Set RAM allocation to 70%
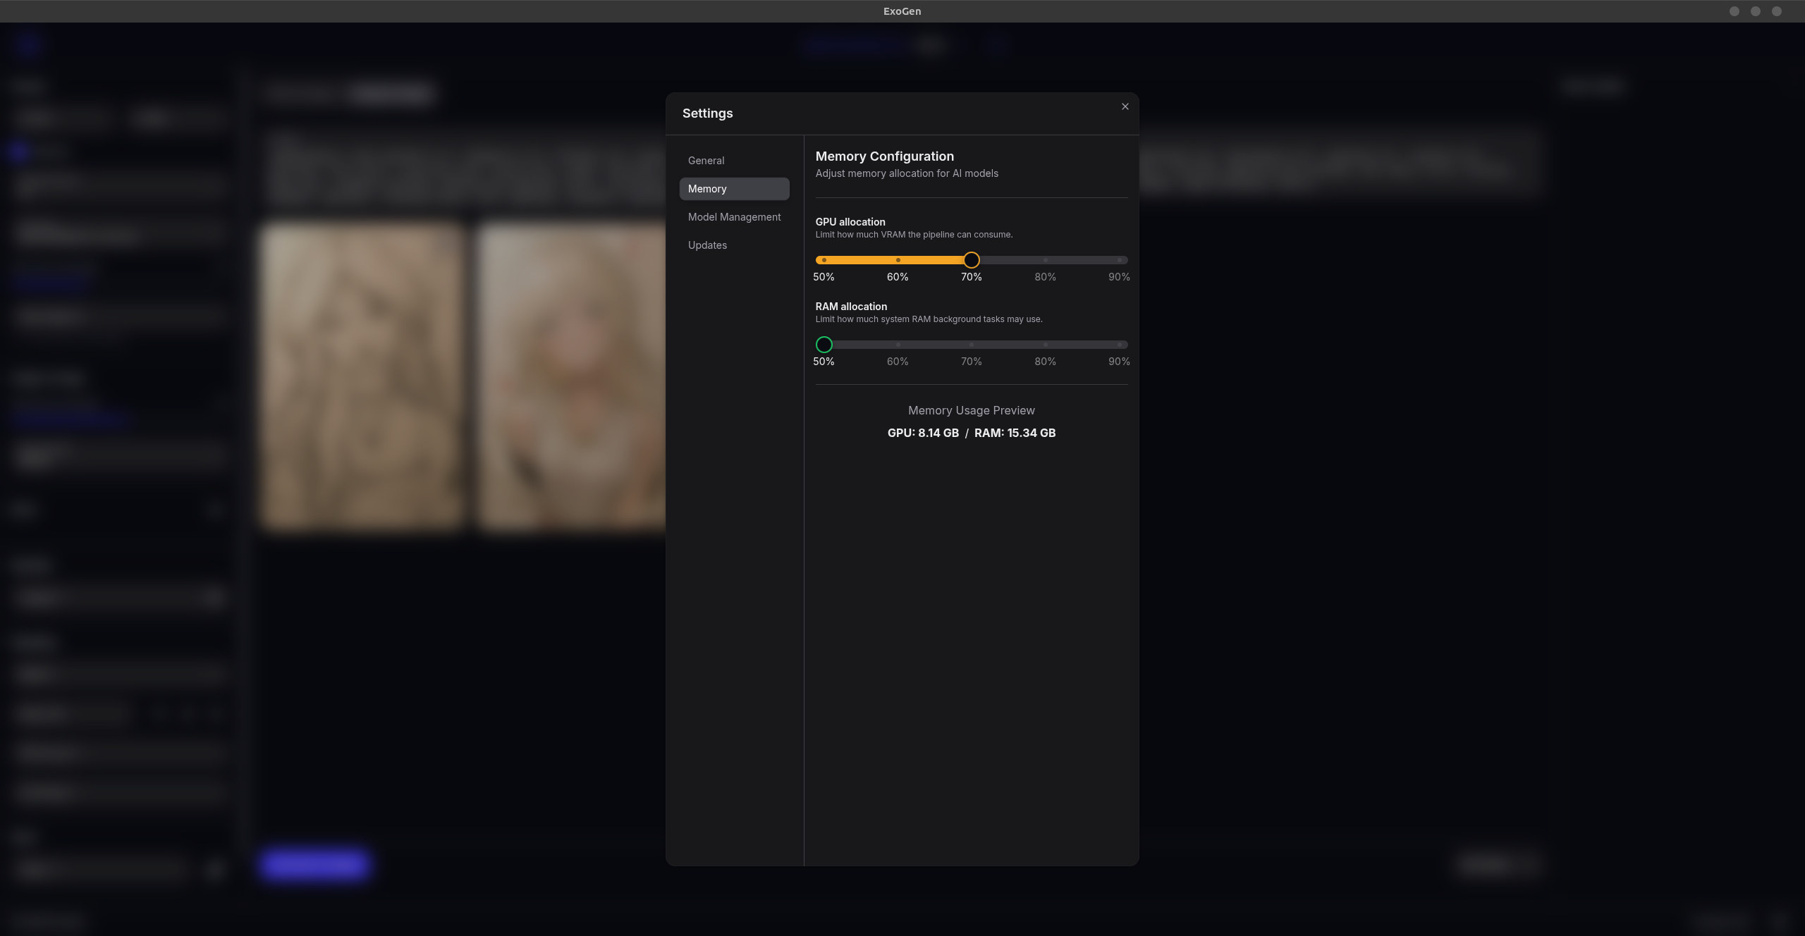1805x936 pixels. click(972, 345)
